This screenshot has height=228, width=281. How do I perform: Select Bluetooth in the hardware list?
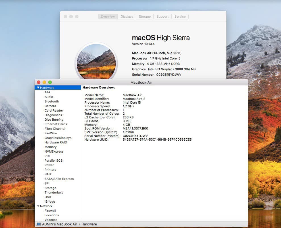(x=52, y=101)
